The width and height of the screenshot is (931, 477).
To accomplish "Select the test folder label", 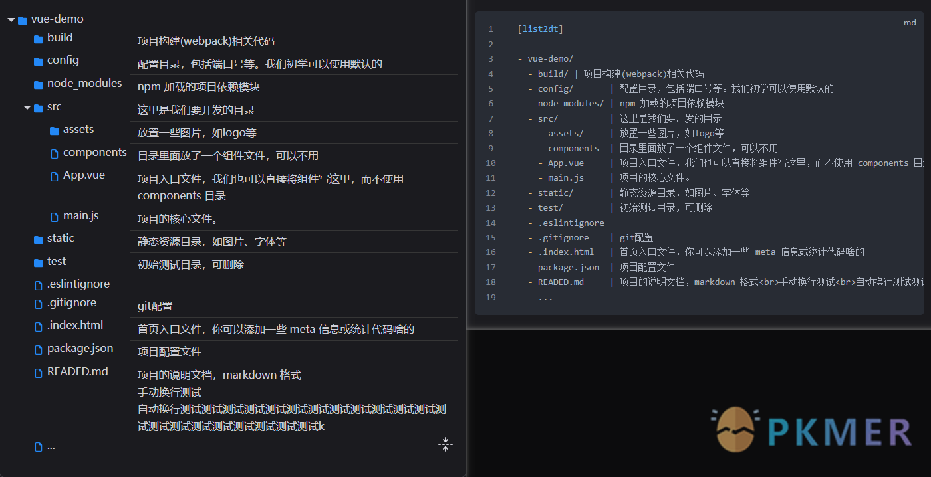I will pyautogui.click(x=57, y=262).
